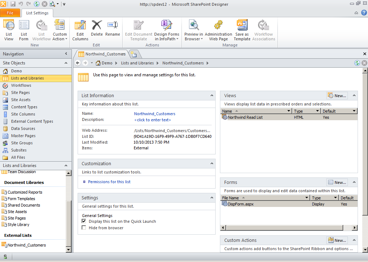368x262 pixels.
Task: Collapse Lists and Libraries nav section
Action: (x=66, y=166)
